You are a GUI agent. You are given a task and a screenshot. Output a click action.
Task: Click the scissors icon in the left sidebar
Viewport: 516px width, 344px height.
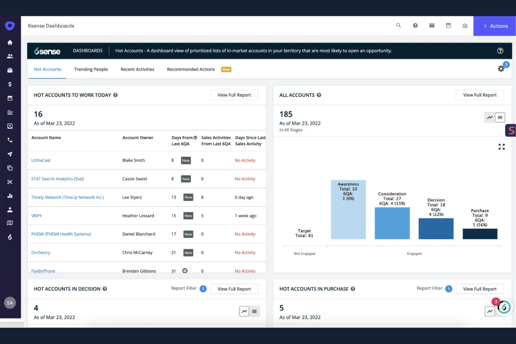tap(10, 182)
